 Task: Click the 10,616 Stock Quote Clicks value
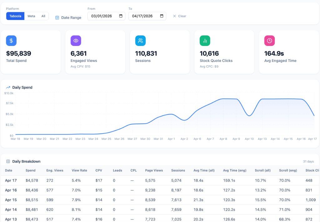pos(209,53)
